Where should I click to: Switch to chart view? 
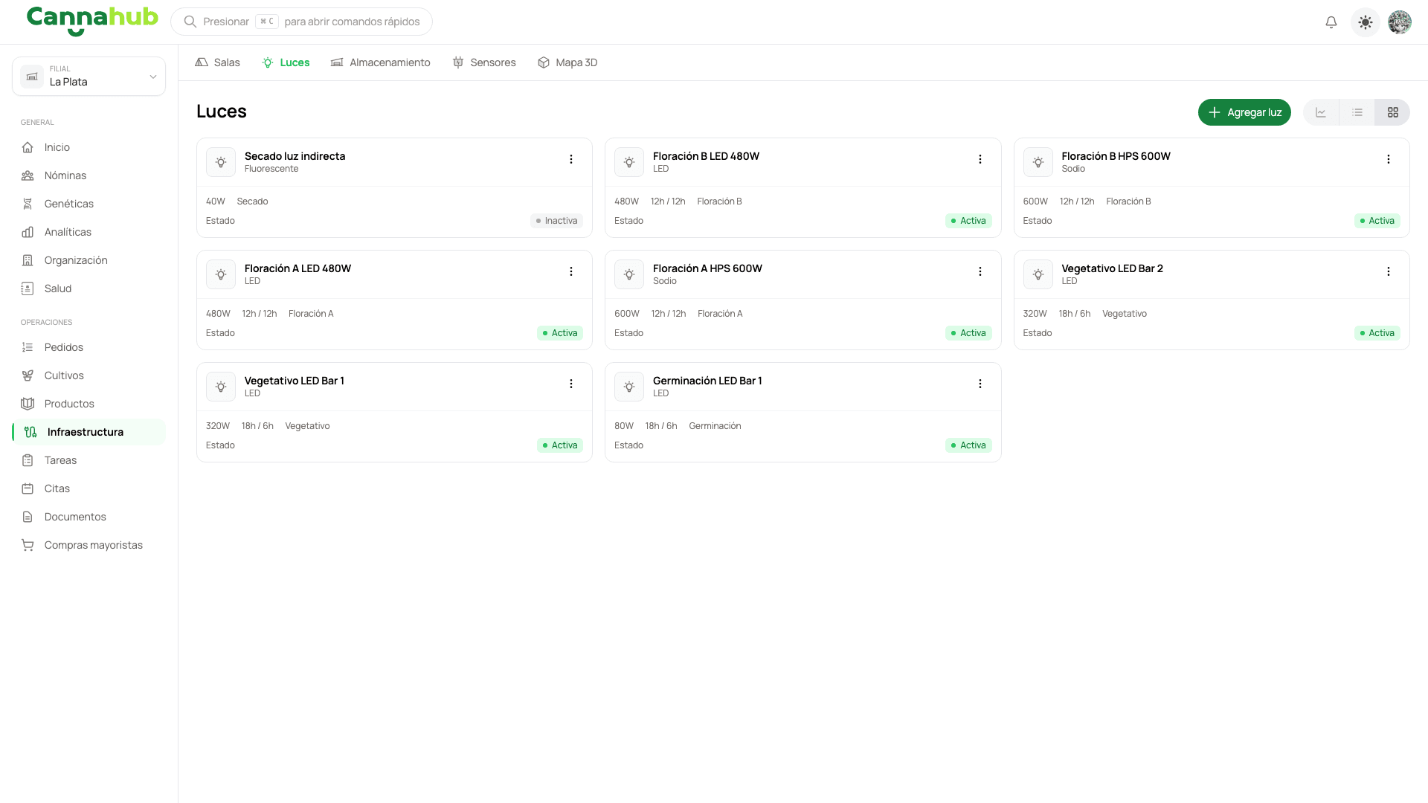point(1321,112)
